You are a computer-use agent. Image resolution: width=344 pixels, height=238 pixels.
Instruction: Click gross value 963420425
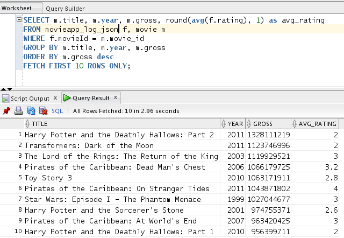pos(268,221)
